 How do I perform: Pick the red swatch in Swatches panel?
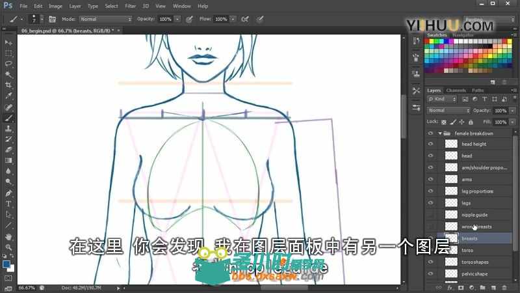click(427, 42)
